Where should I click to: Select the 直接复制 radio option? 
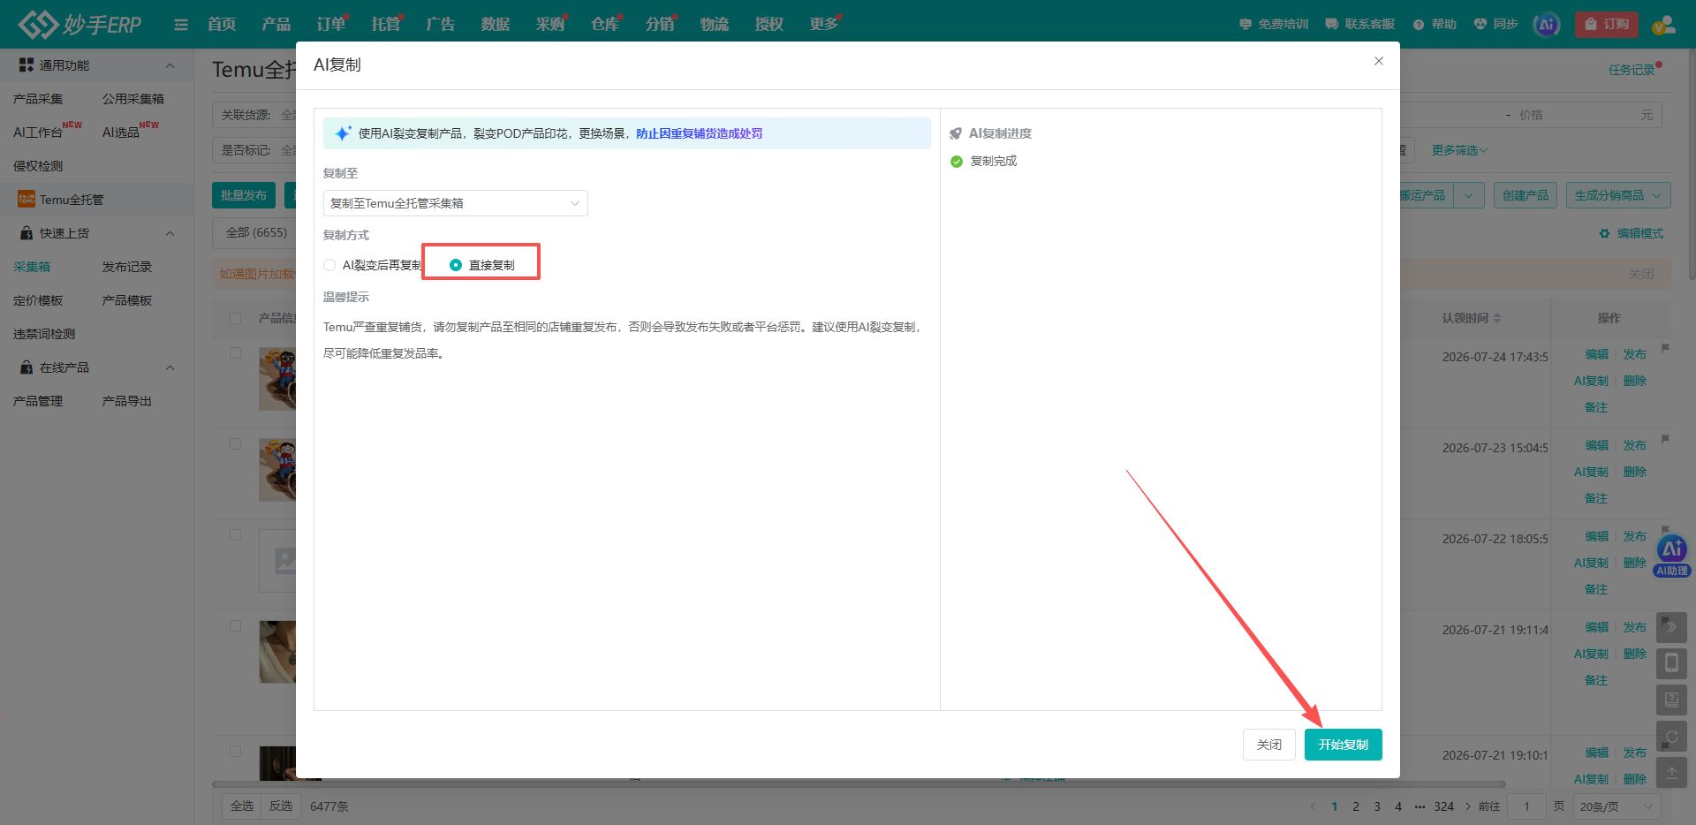(x=456, y=265)
